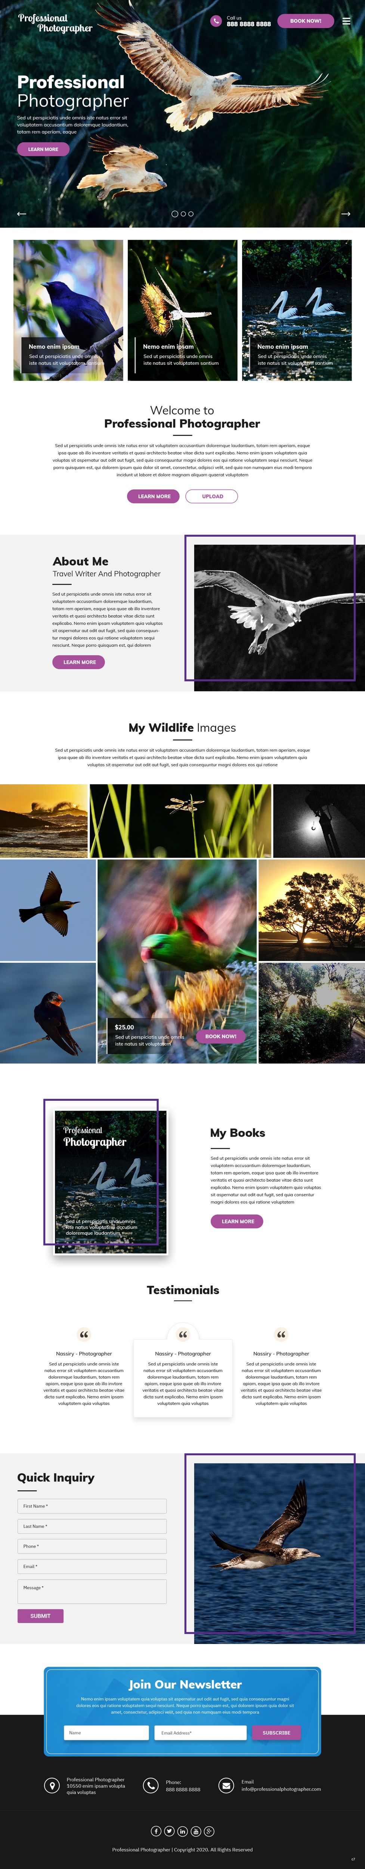The image size is (365, 1869).
Task: Open dragonfly on grass gallery image
Action: click(181, 820)
